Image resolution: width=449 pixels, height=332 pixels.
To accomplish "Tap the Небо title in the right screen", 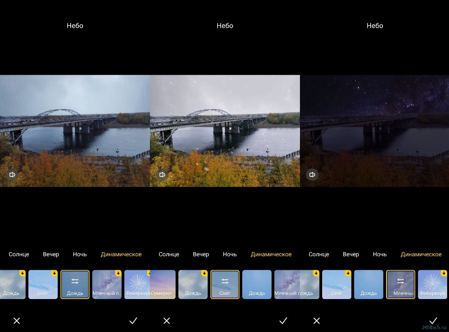I will tap(375, 26).
